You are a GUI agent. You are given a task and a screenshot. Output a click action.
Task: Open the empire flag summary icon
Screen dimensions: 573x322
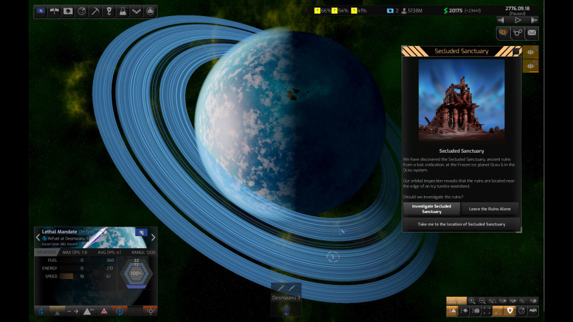click(x=41, y=11)
